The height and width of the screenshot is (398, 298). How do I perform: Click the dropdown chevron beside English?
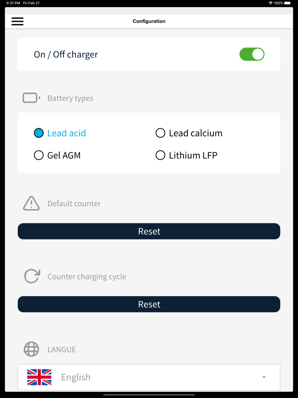click(x=264, y=377)
